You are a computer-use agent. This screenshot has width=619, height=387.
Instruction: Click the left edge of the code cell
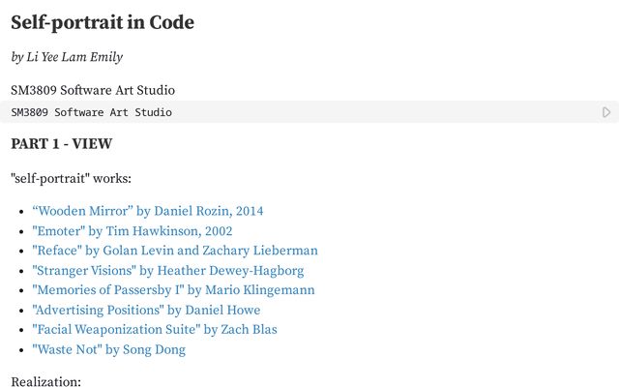[x=2, y=112]
